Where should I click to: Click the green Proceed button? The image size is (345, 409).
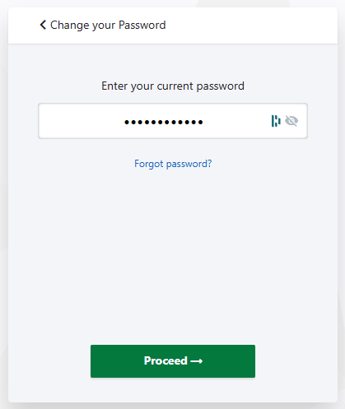pos(173,361)
